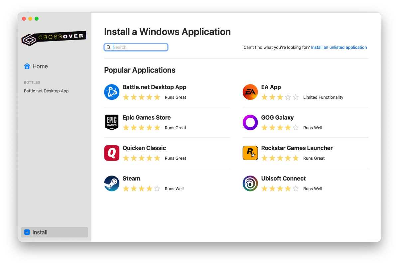Click Runs Well label for Steam
The image size is (399, 266).
pyautogui.click(x=174, y=189)
